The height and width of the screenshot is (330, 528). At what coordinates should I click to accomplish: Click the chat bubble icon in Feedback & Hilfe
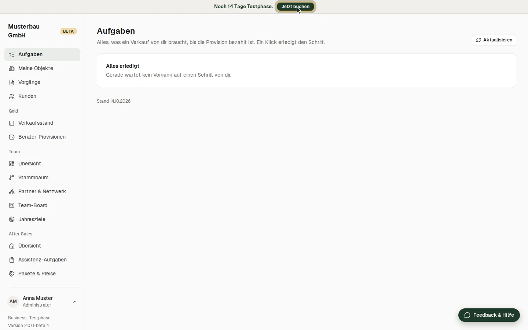pos(467,315)
